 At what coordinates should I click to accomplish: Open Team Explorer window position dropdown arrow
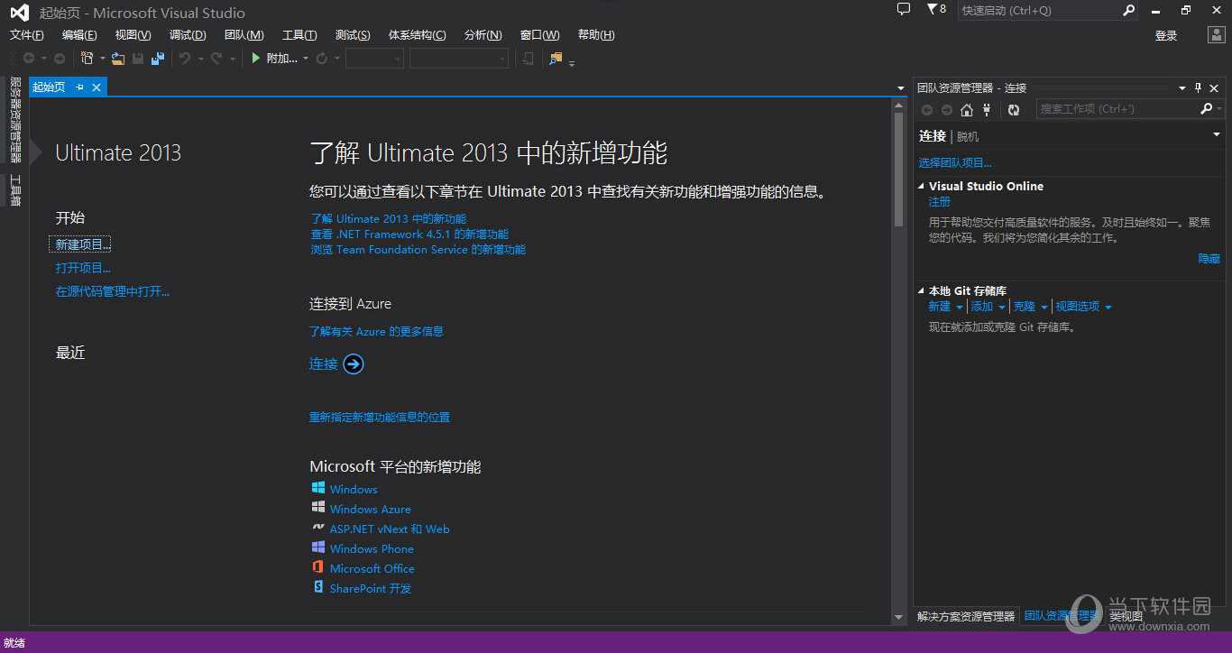click(1182, 87)
